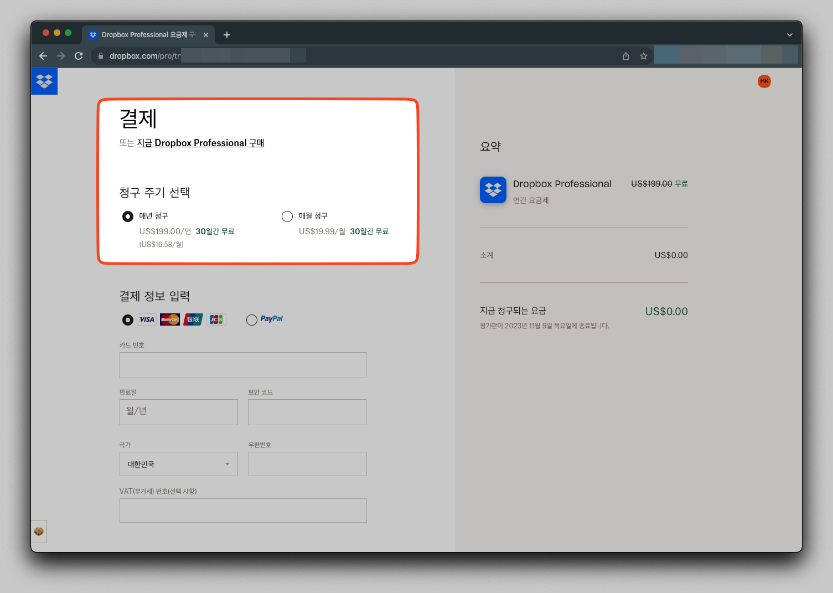Screen dimensions: 833x593
Task: Focus the VAT 번호 input field
Action: (x=243, y=511)
